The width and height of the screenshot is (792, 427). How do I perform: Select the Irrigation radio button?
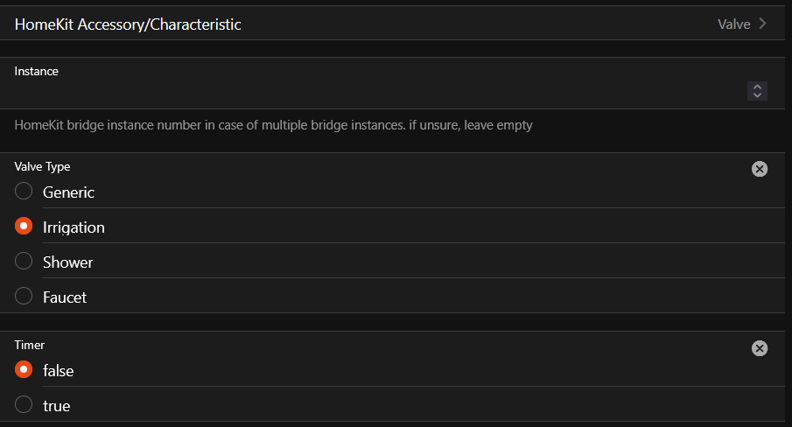pos(24,227)
